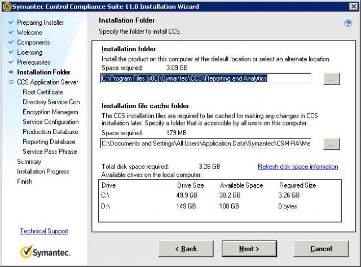Browse for installation folder location
This screenshot has width=361, height=267.
[x=332, y=79]
